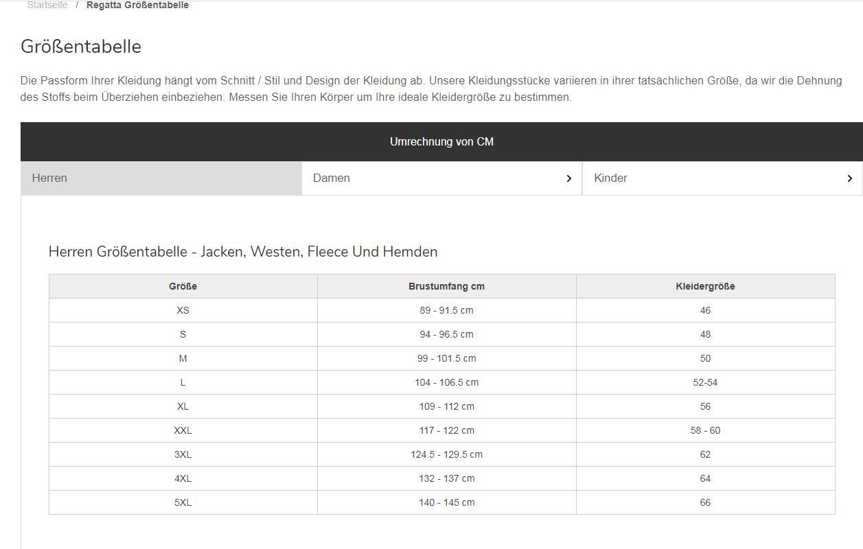
Task: Open the Damen size tab
Action: point(332,178)
